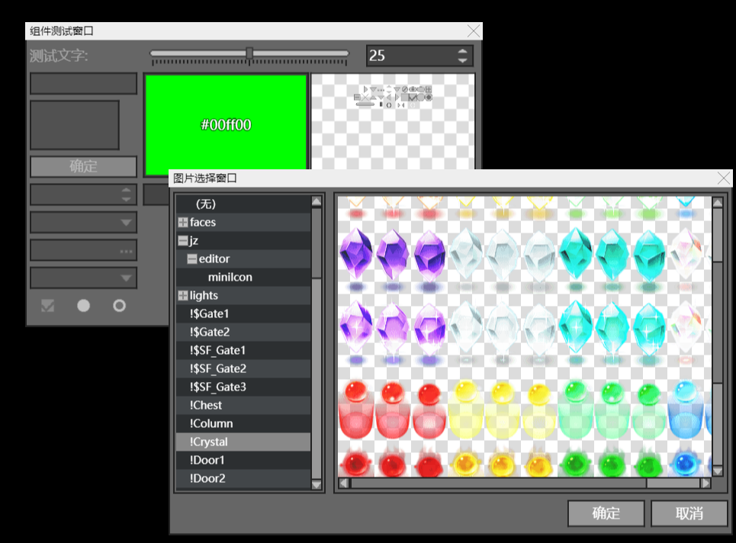This screenshot has width=736, height=543.
Task: Click 确定 in the component test window
Action: point(84,166)
